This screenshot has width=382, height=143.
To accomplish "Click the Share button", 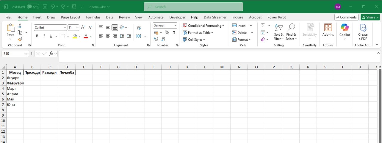I will pos(370,17).
